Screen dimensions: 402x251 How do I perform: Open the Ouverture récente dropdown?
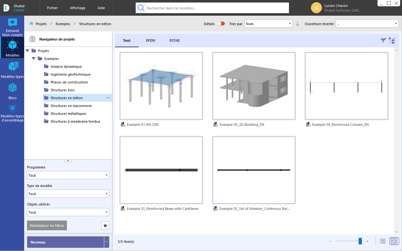pyautogui.click(x=367, y=24)
